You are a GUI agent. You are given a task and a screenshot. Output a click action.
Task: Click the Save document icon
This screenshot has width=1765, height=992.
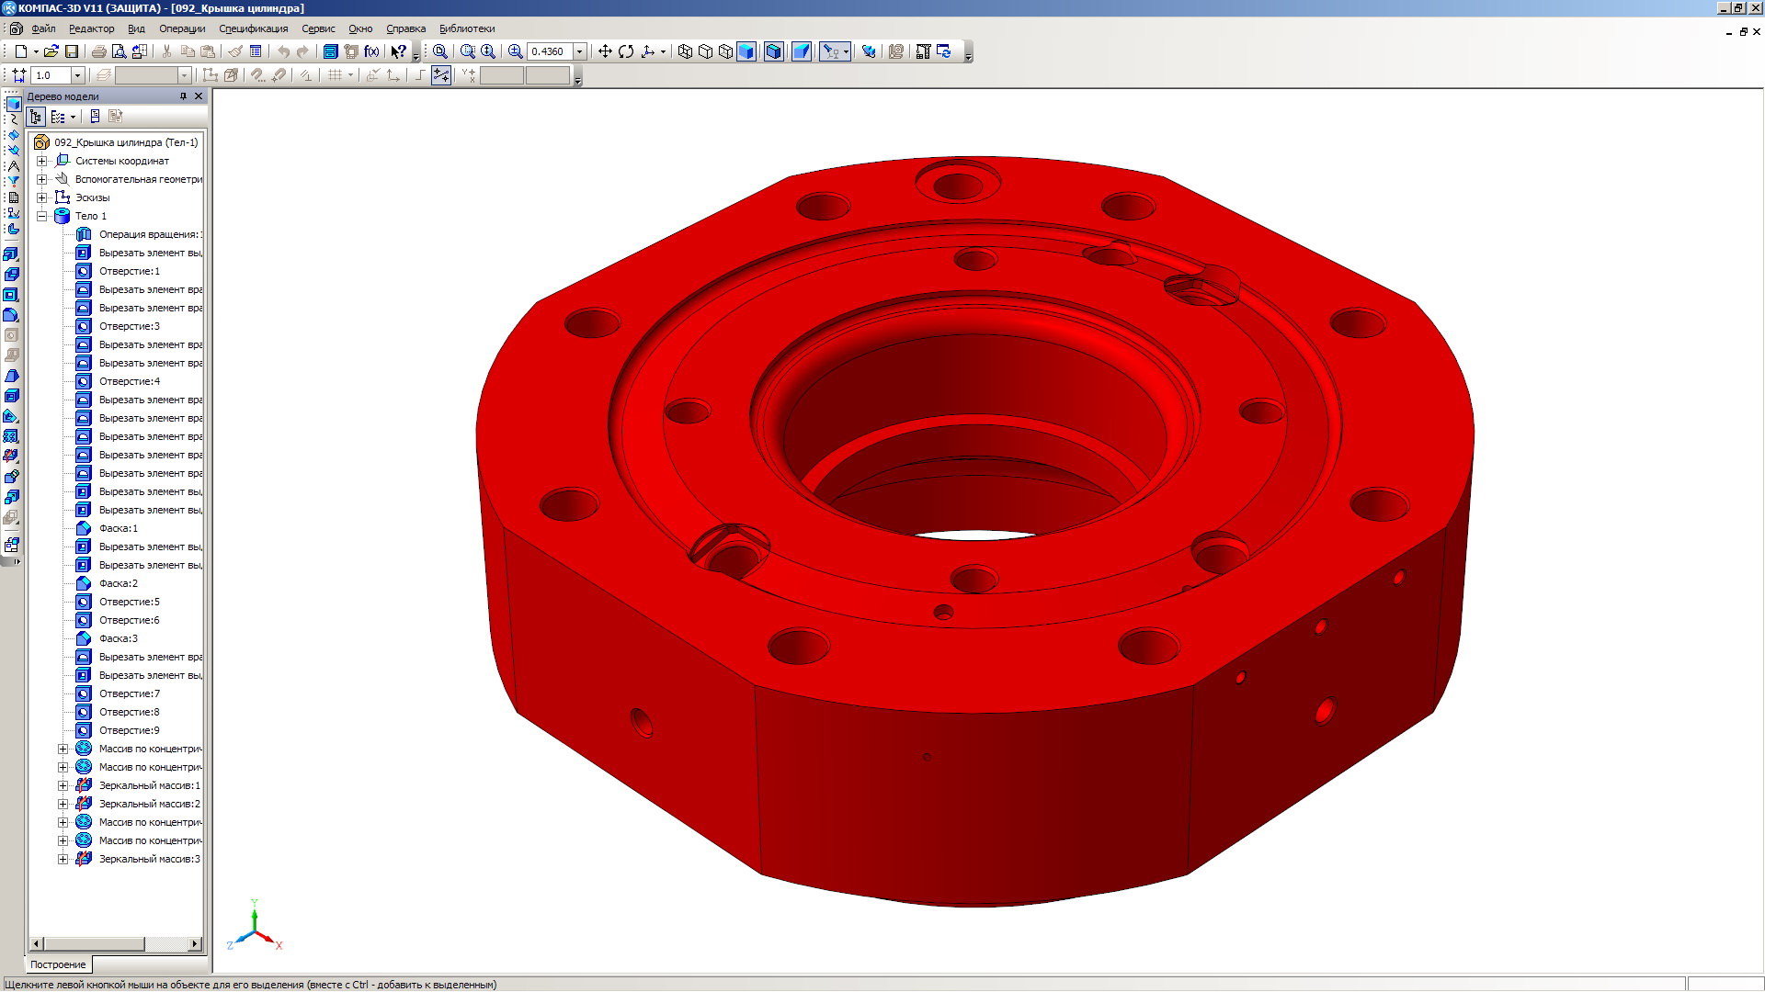(x=72, y=51)
